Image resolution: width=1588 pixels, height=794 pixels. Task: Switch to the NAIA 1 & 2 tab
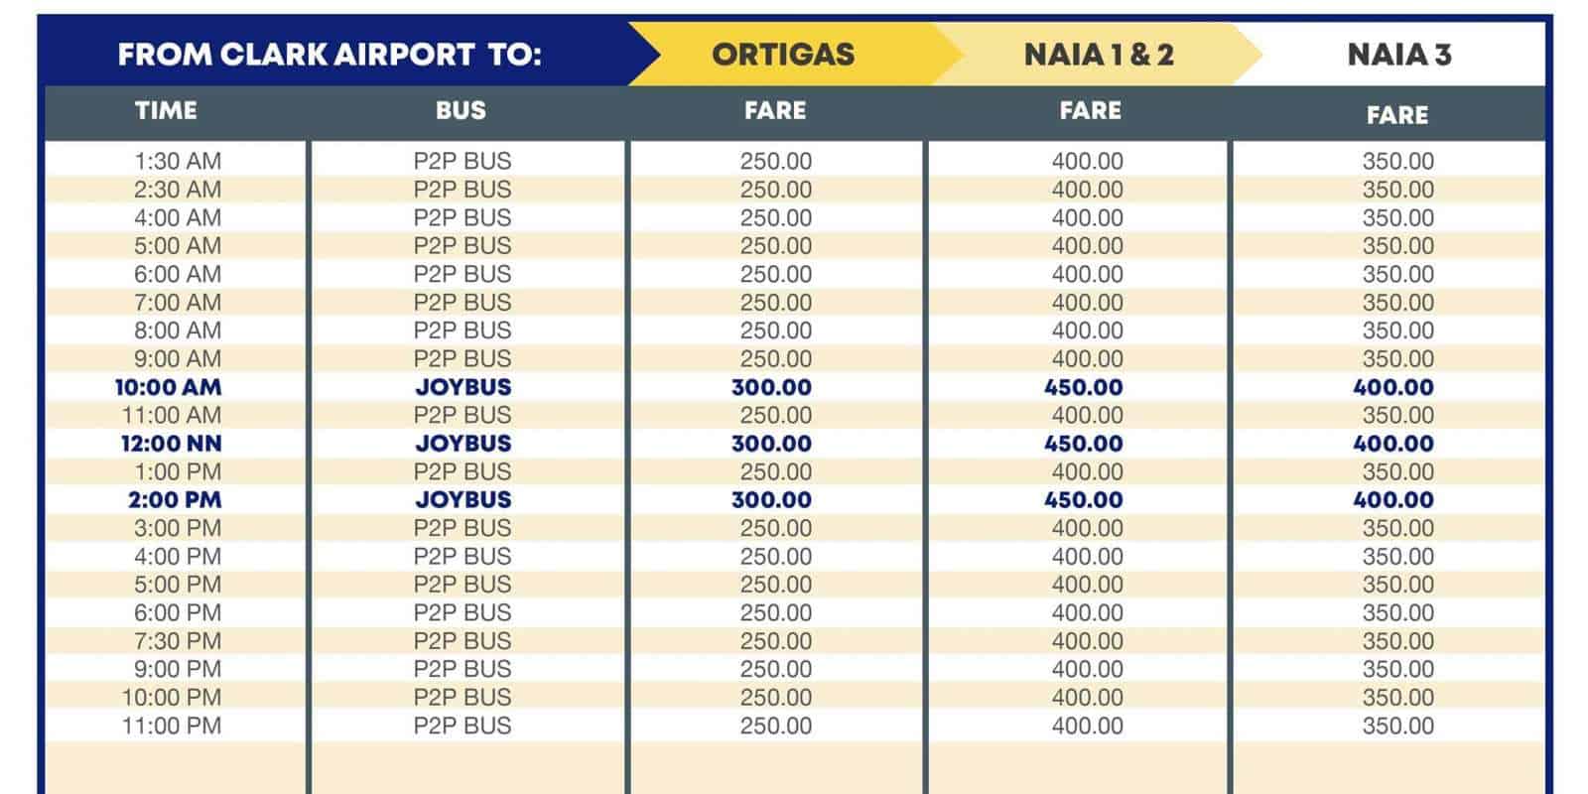(1098, 54)
